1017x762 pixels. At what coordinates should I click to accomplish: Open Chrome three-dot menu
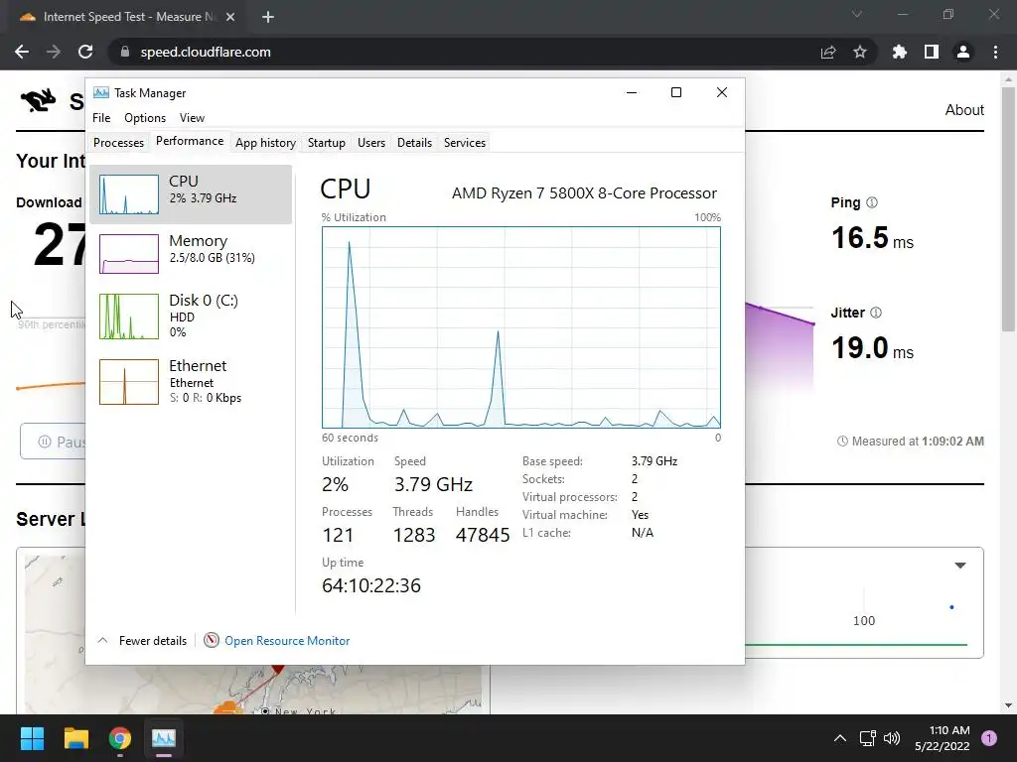[995, 52]
